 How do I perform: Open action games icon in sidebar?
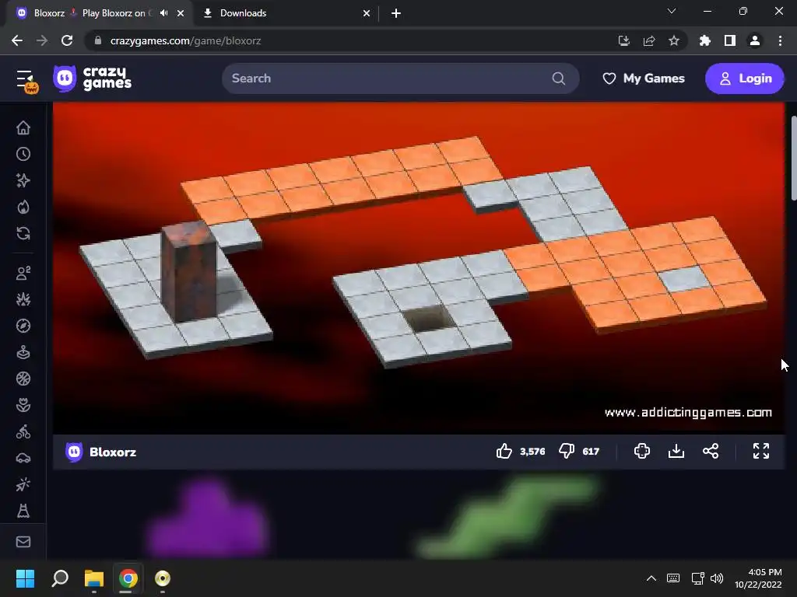point(23,299)
